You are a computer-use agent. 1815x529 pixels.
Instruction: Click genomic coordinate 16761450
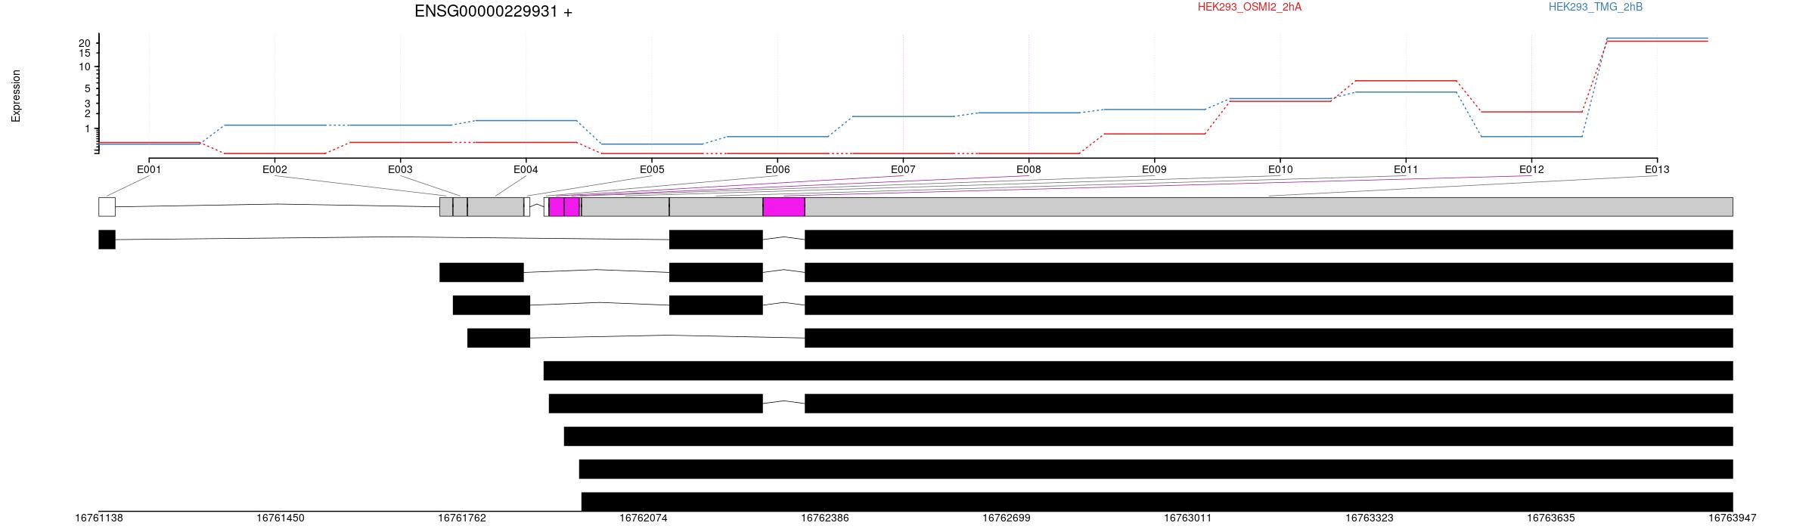click(281, 518)
